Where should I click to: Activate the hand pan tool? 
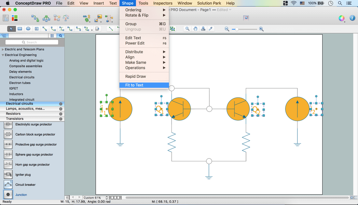click(195, 29)
